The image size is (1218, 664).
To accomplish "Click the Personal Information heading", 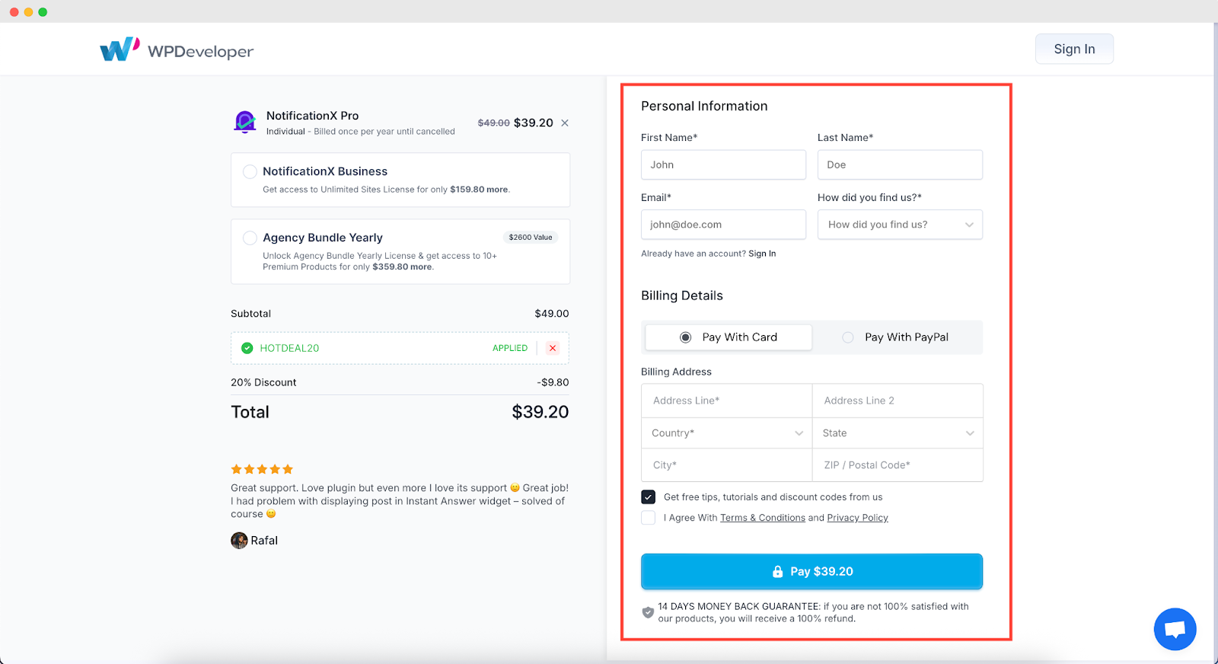I will pyautogui.click(x=704, y=106).
